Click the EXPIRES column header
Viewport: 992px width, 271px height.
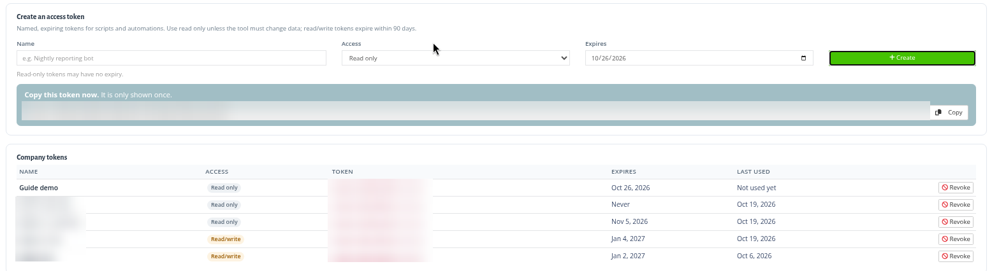point(624,172)
